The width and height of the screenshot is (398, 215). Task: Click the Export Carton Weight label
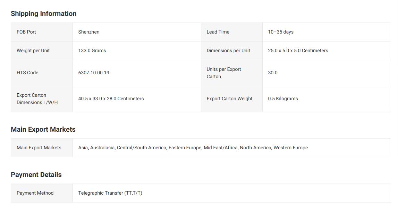pyautogui.click(x=230, y=99)
